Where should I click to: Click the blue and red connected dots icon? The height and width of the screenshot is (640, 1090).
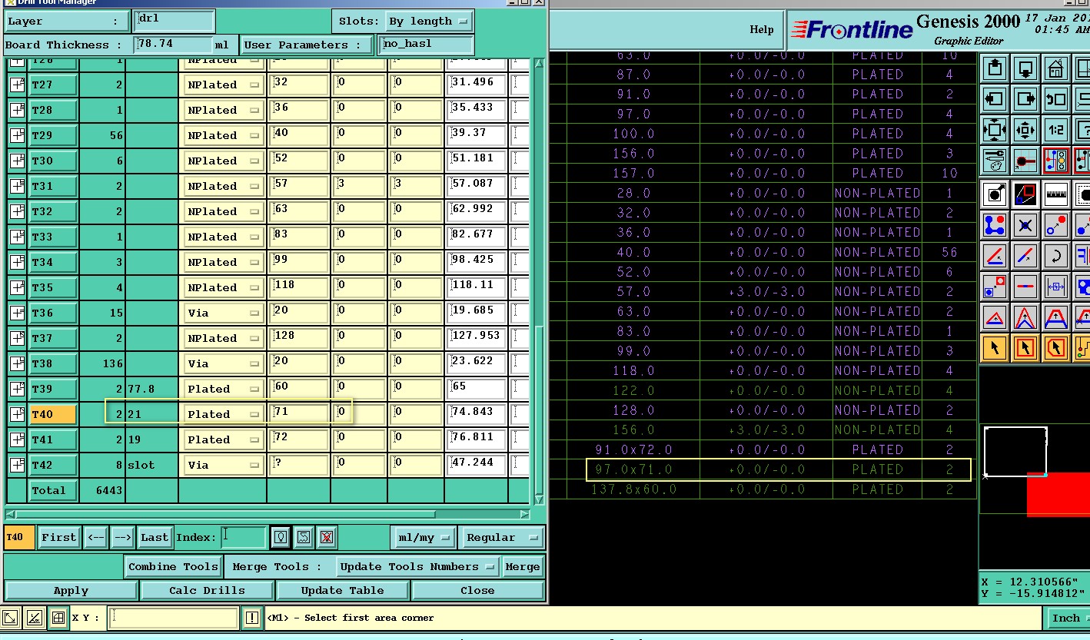995,224
